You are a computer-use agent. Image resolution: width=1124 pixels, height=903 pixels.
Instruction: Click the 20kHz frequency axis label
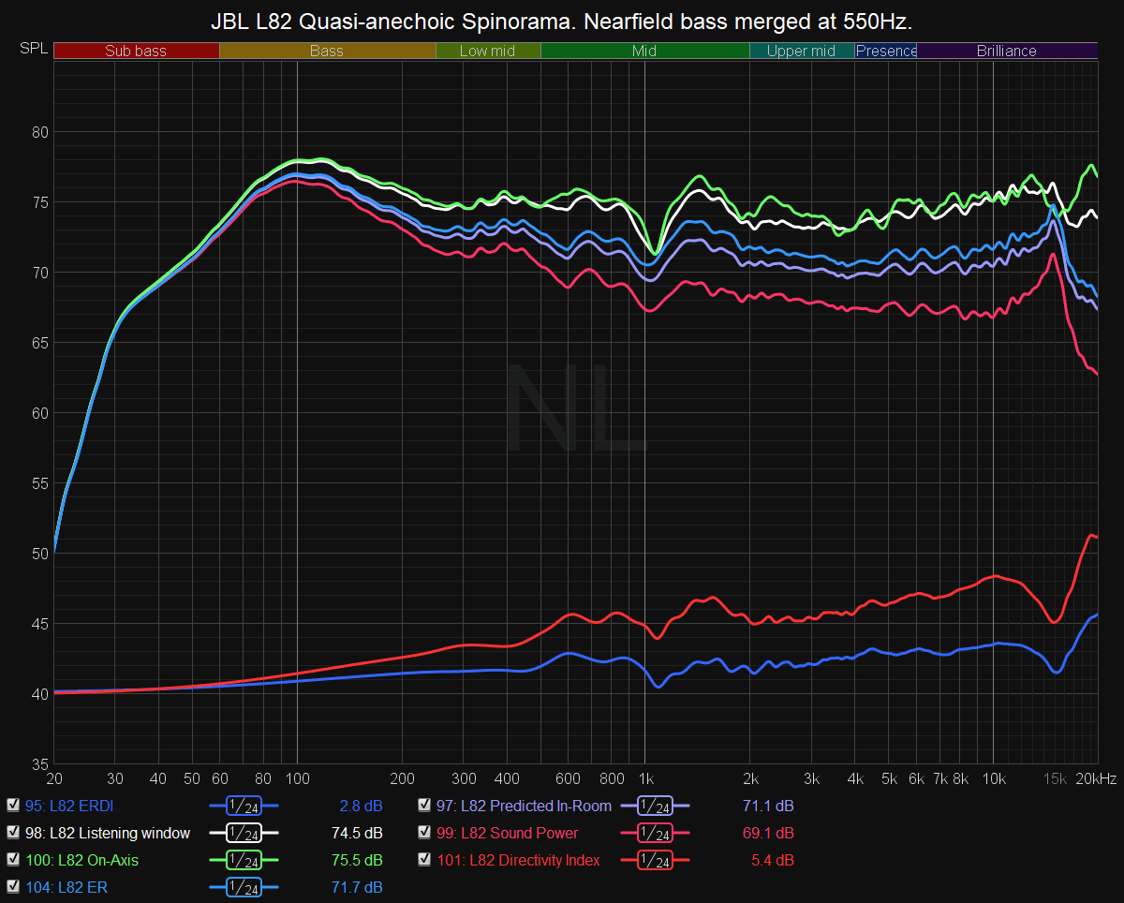click(x=1096, y=778)
